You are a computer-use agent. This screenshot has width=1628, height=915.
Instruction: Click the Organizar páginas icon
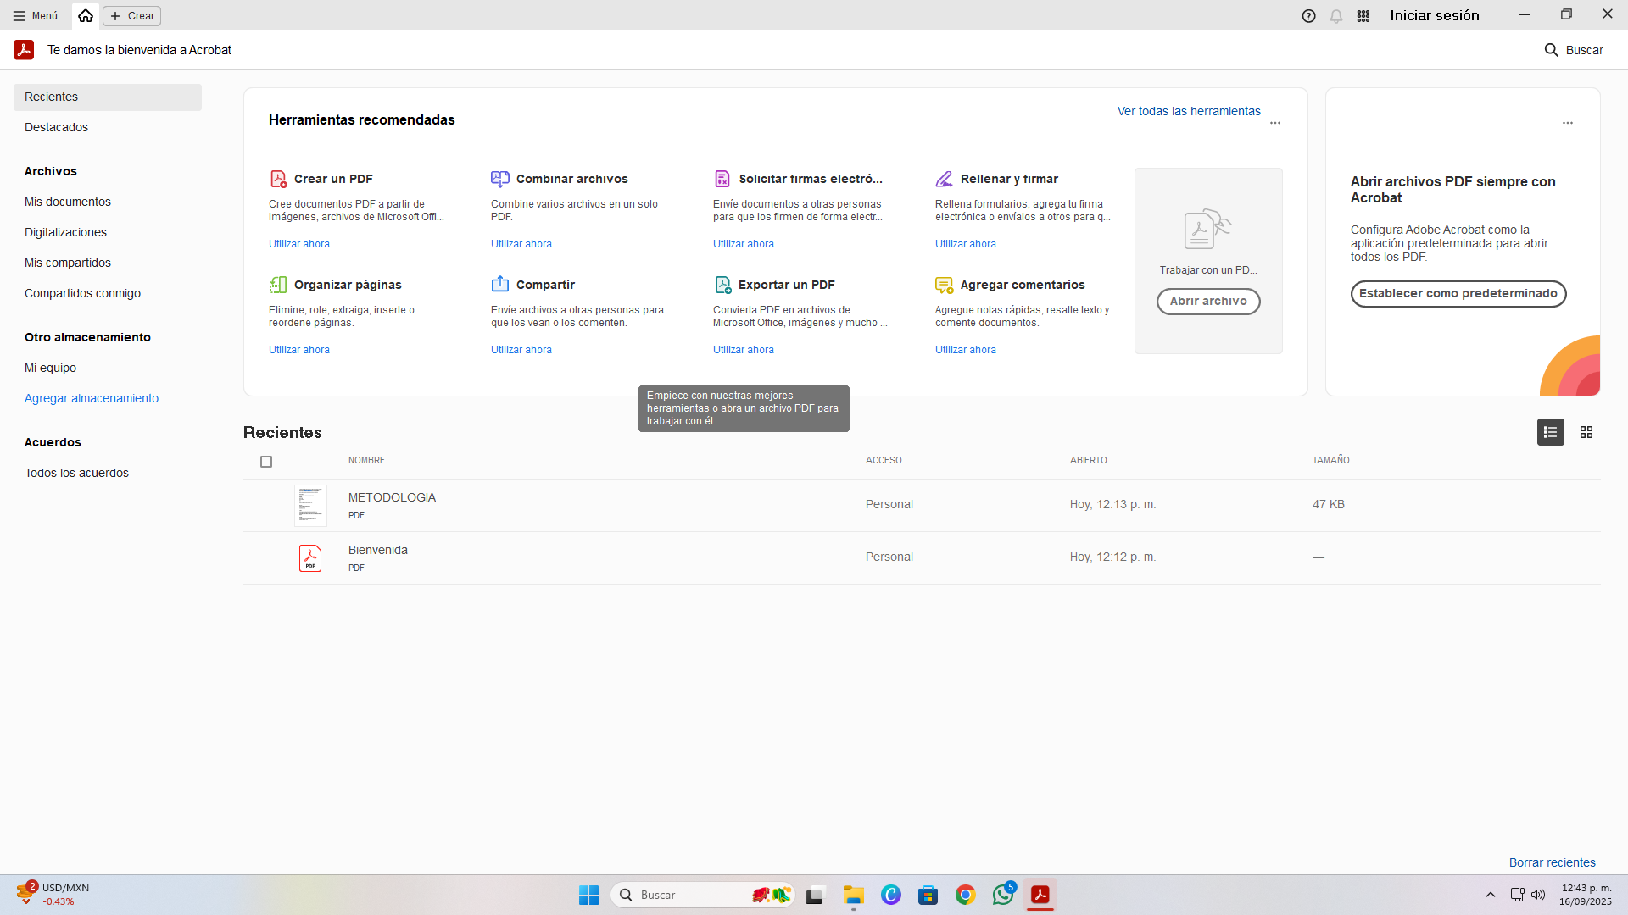[x=278, y=285]
